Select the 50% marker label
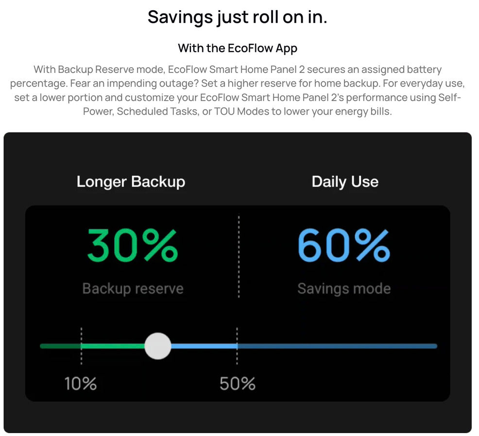 click(237, 384)
